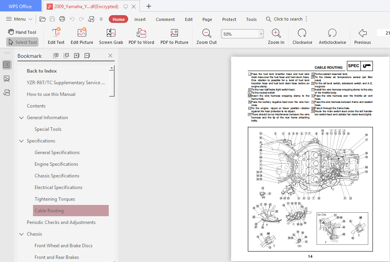This screenshot has height=262, width=390.
Task: Open YZR-R6T/TC Supplementary Service bookmark
Action: (66, 83)
